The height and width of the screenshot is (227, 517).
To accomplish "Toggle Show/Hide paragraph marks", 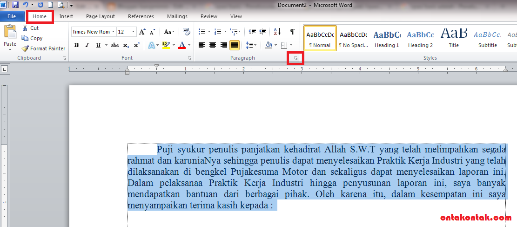I will (x=292, y=32).
